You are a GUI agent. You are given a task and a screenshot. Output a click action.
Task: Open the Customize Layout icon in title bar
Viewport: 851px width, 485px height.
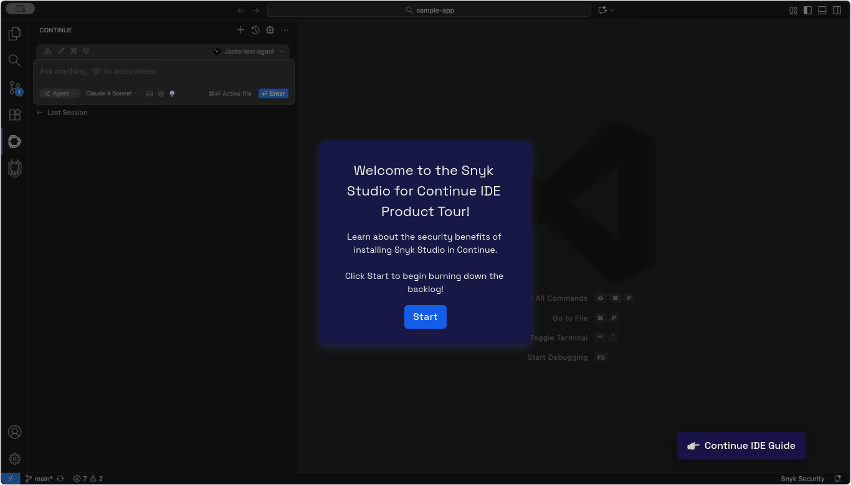pyautogui.click(x=793, y=10)
